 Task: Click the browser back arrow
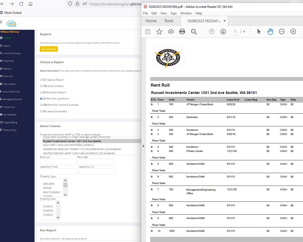coord(2,4)
